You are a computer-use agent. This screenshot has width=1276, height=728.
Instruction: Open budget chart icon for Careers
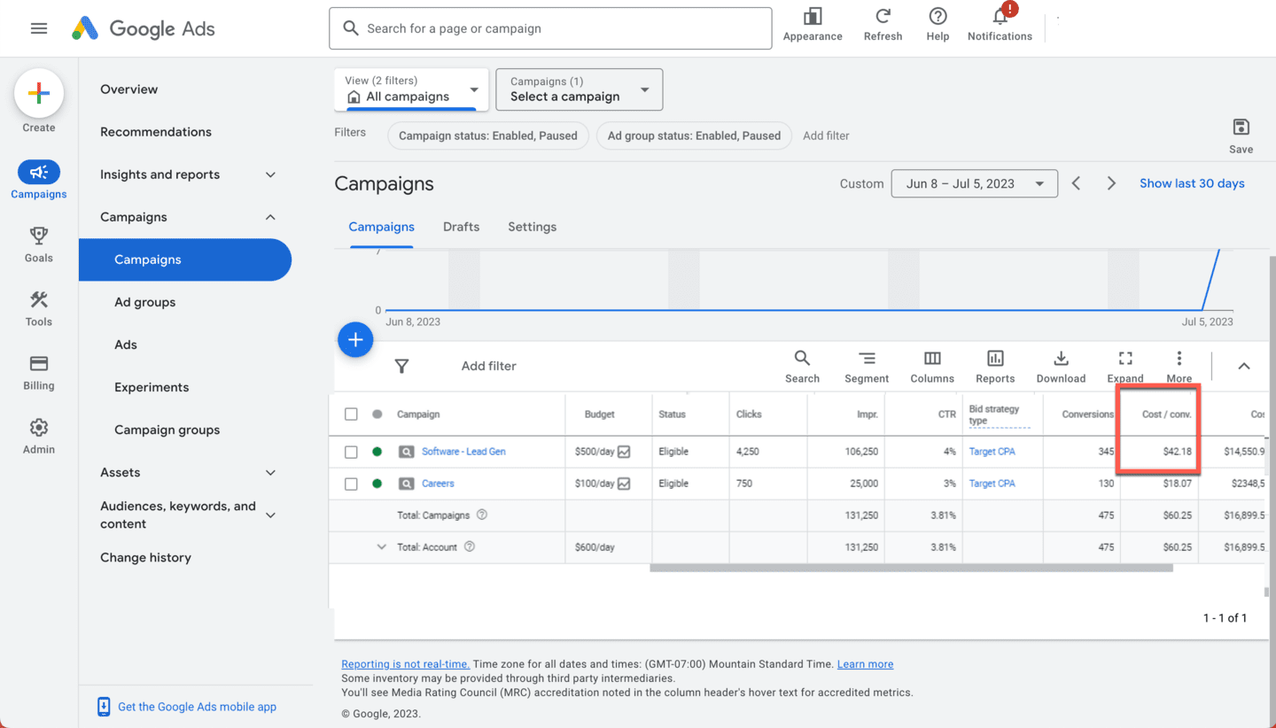pyautogui.click(x=624, y=484)
